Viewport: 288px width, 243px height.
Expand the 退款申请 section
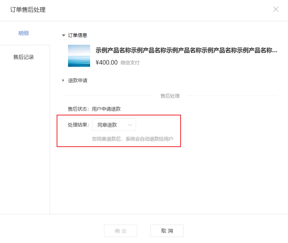point(63,80)
